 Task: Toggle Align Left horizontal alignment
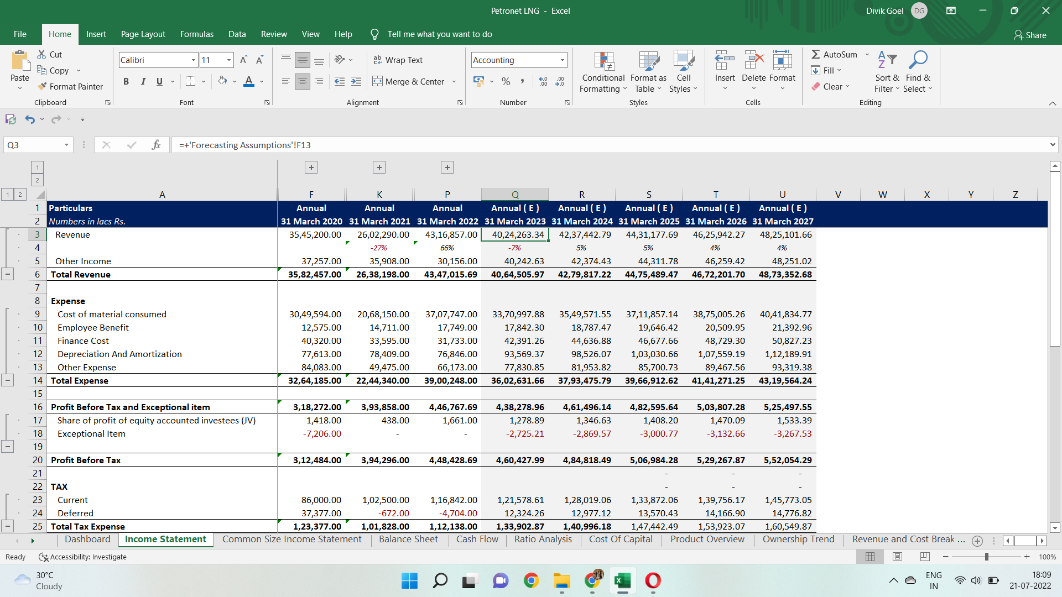[285, 81]
